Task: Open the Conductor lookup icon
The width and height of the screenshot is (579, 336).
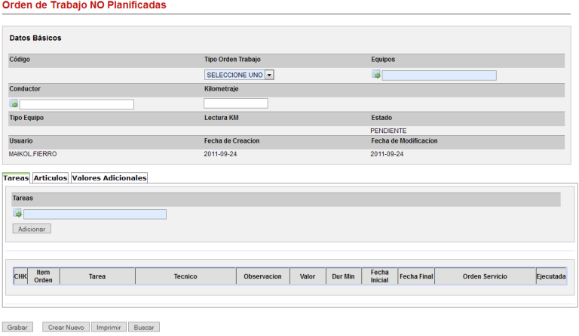Action: [14, 103]
